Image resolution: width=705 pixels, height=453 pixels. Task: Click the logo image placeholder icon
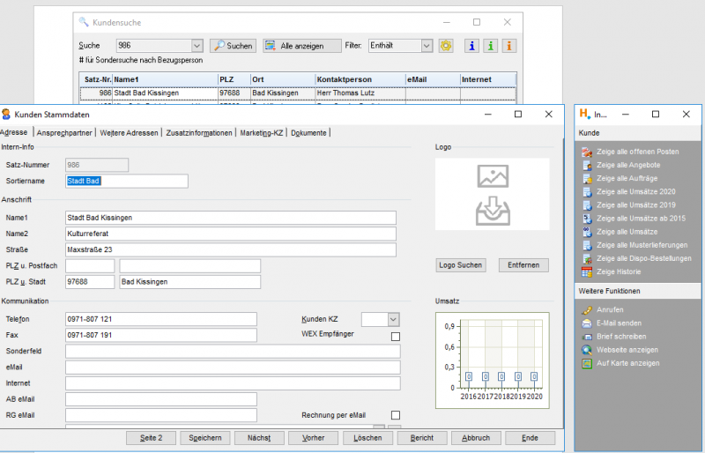coord(493,176)
